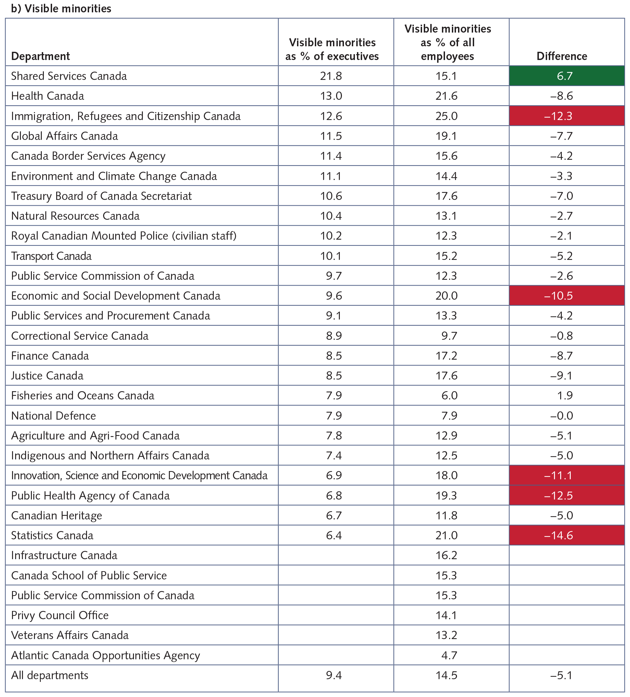Click the Department column header

40,56
